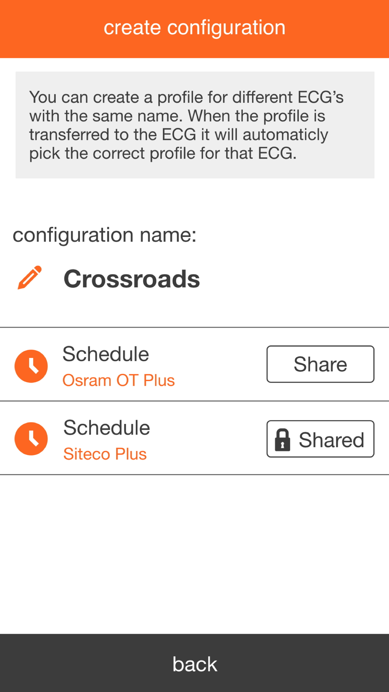Tap empty area below the schedule list
The height and width of the screenshot is (692, 389).
pos(194,554)
